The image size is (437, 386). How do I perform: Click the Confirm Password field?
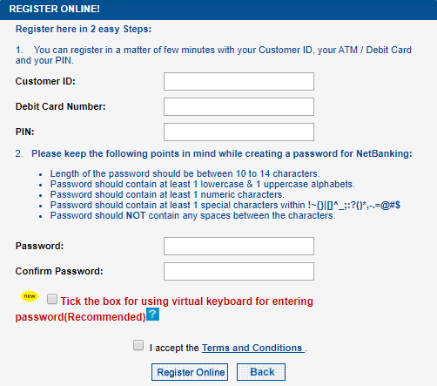(239, 272)
